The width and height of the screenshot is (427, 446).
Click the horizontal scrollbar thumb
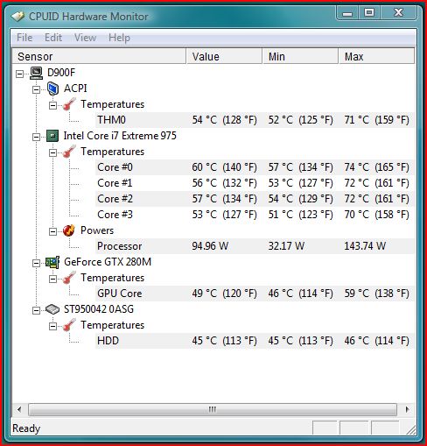pos(213,409)
